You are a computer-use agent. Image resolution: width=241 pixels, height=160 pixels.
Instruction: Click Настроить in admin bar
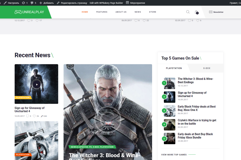(x=13, y=3)
